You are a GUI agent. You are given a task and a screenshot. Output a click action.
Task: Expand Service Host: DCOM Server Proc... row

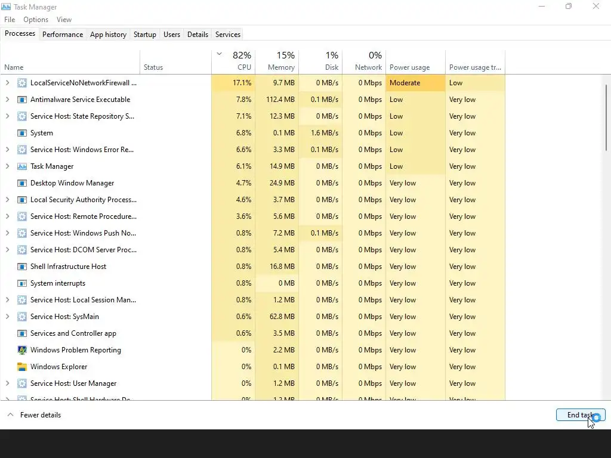(x=7, y=250)
